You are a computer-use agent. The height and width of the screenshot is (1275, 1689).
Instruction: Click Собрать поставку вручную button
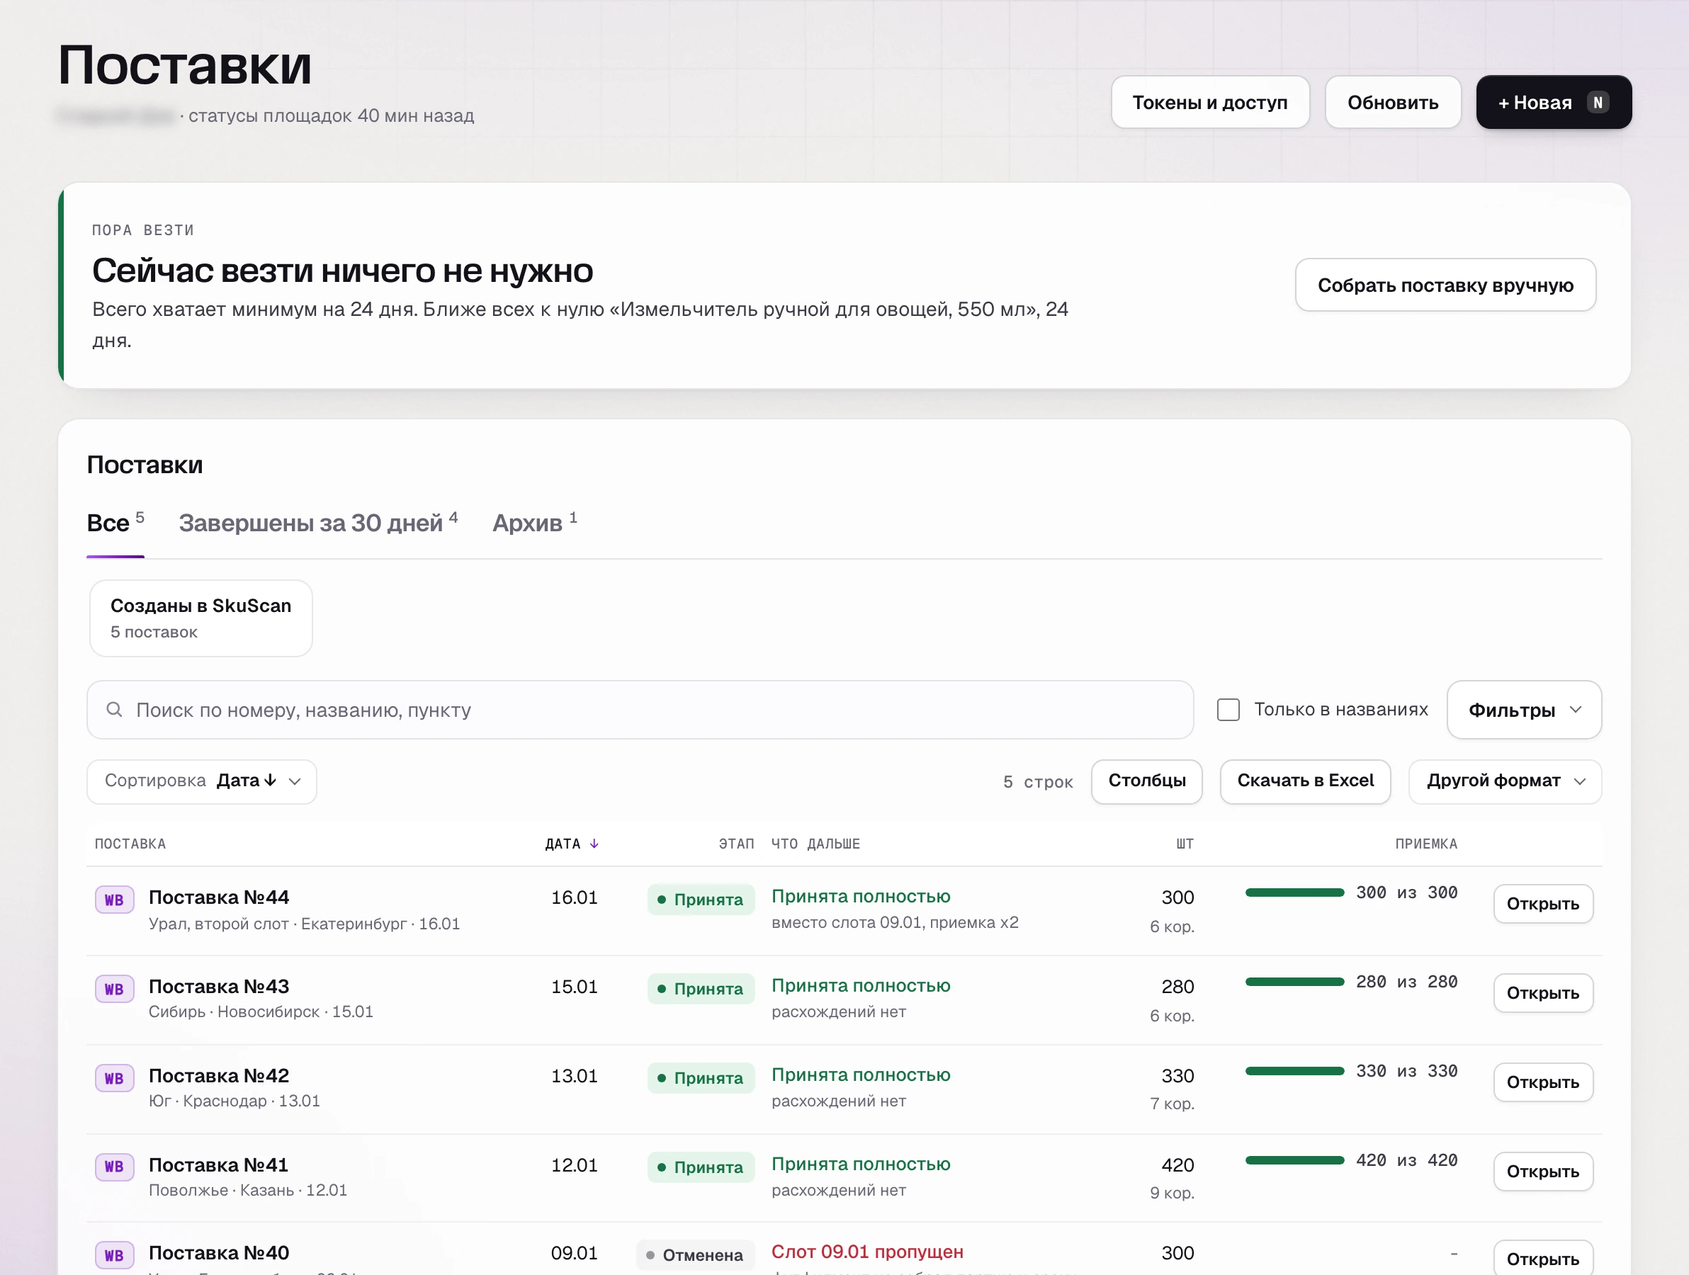point(1445,285)
